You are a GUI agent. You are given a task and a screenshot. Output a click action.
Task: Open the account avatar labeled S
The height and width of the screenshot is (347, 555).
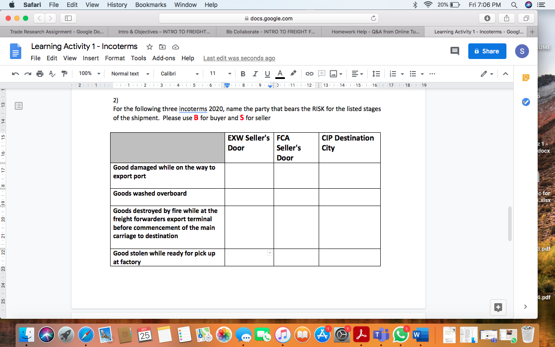522,51
